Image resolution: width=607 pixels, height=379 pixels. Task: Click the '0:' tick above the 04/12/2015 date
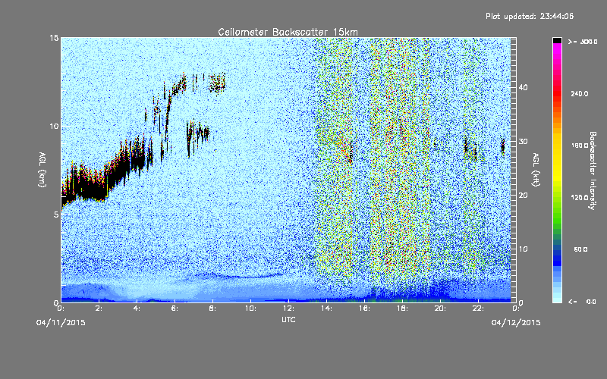coord(516,309)
